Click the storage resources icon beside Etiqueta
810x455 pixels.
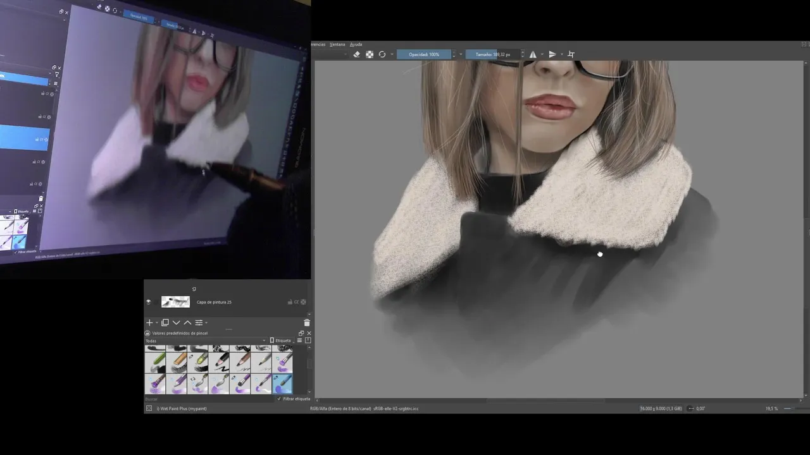tap(308, 341)
